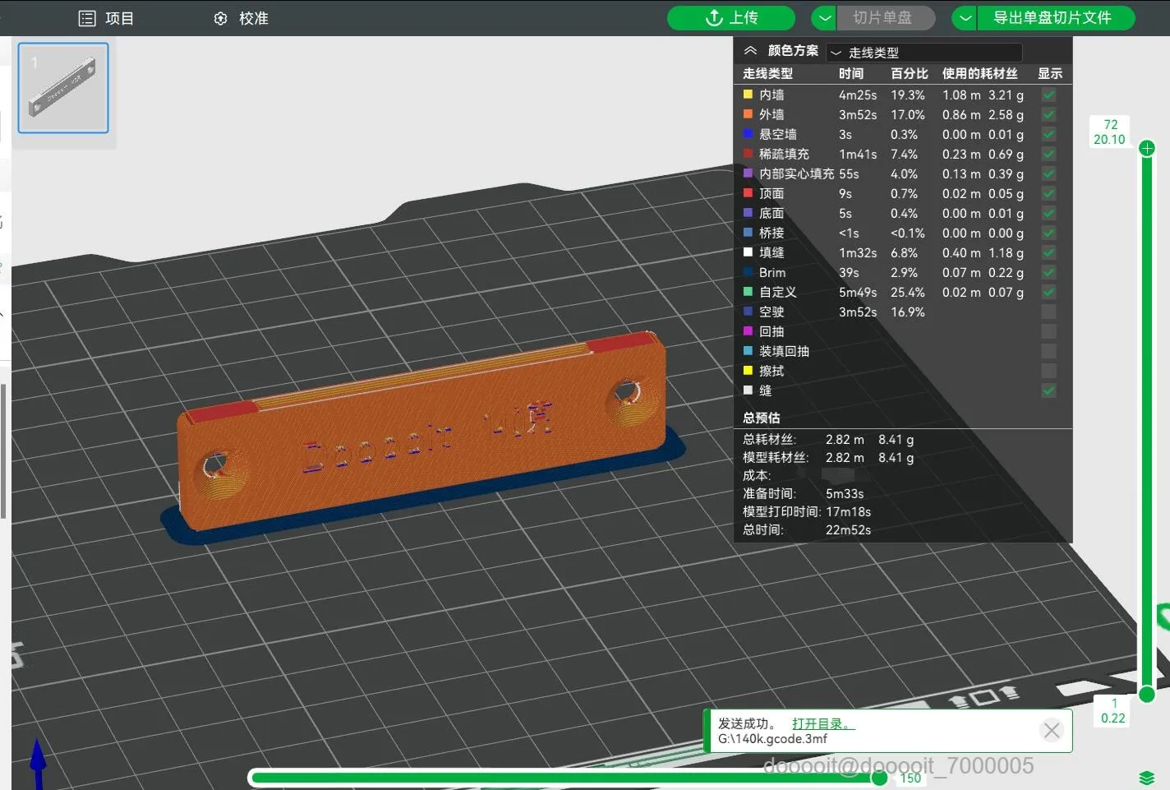Viewport: 1170px width, 790px height.
Task: Click the dark red 稀疏填充 color swatch
Action: pyautogui.click(x=748, y=154)
